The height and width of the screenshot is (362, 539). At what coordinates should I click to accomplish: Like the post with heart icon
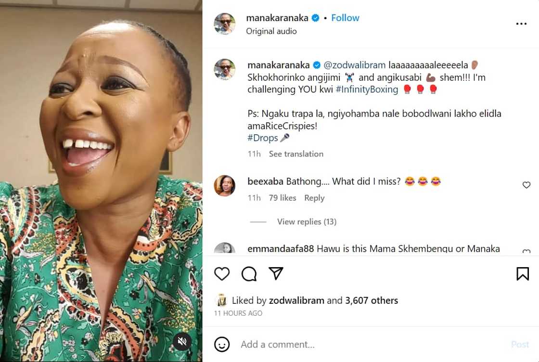click(x=222, y=274)
